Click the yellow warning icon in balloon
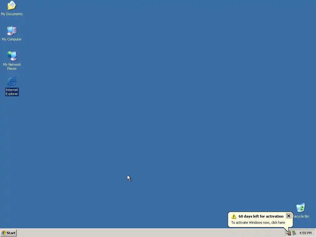The image size is (316, 237). point(234,216)
